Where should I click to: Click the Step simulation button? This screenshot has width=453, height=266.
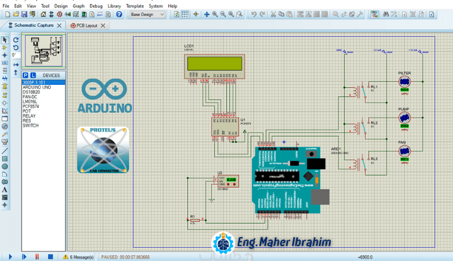24,257
